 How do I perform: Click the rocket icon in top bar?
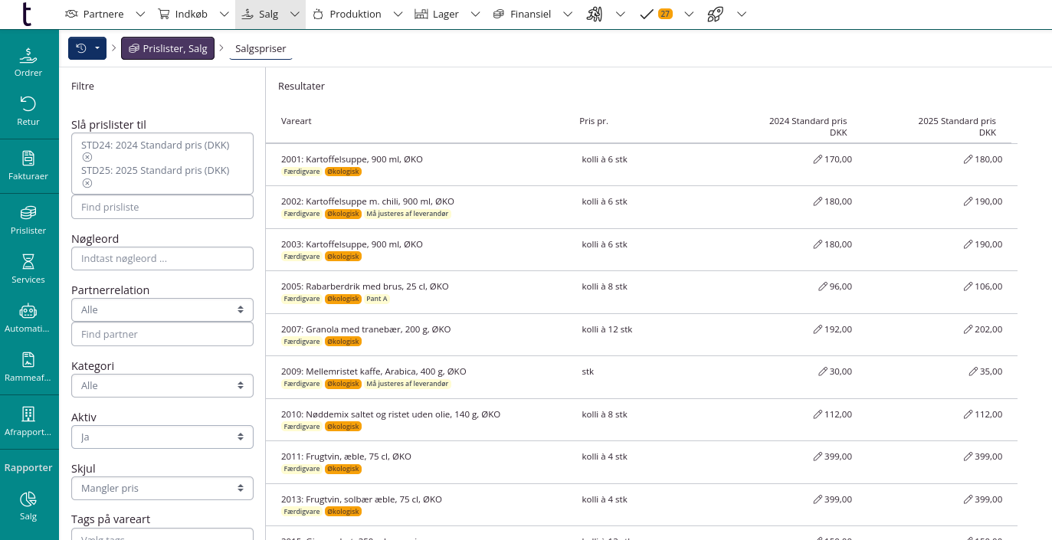tap(715, 14)
